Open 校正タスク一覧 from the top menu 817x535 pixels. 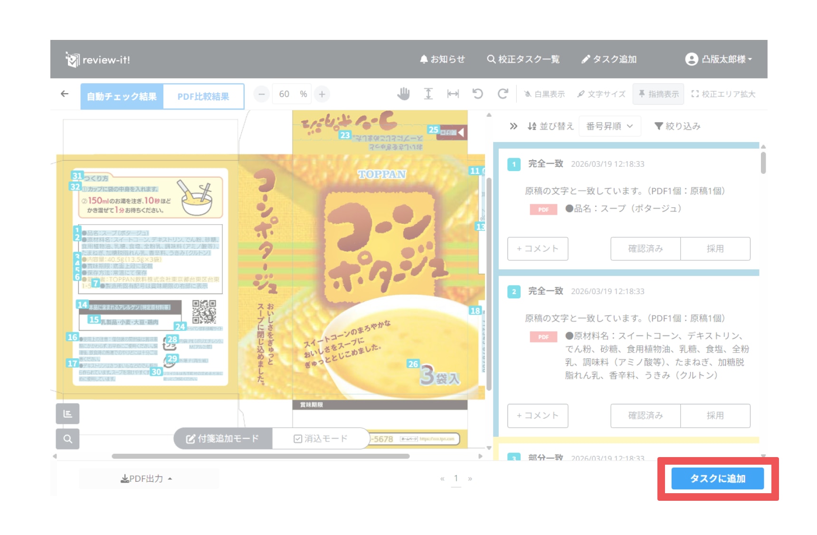pyautogui.click(x=523, y=59)
